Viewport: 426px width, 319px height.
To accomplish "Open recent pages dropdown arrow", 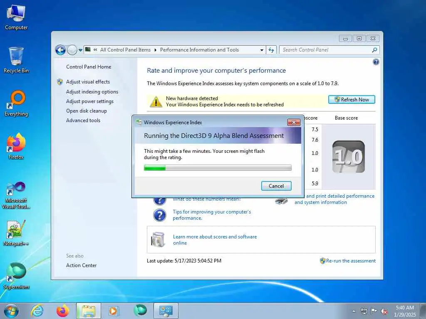I will [80, 50].
